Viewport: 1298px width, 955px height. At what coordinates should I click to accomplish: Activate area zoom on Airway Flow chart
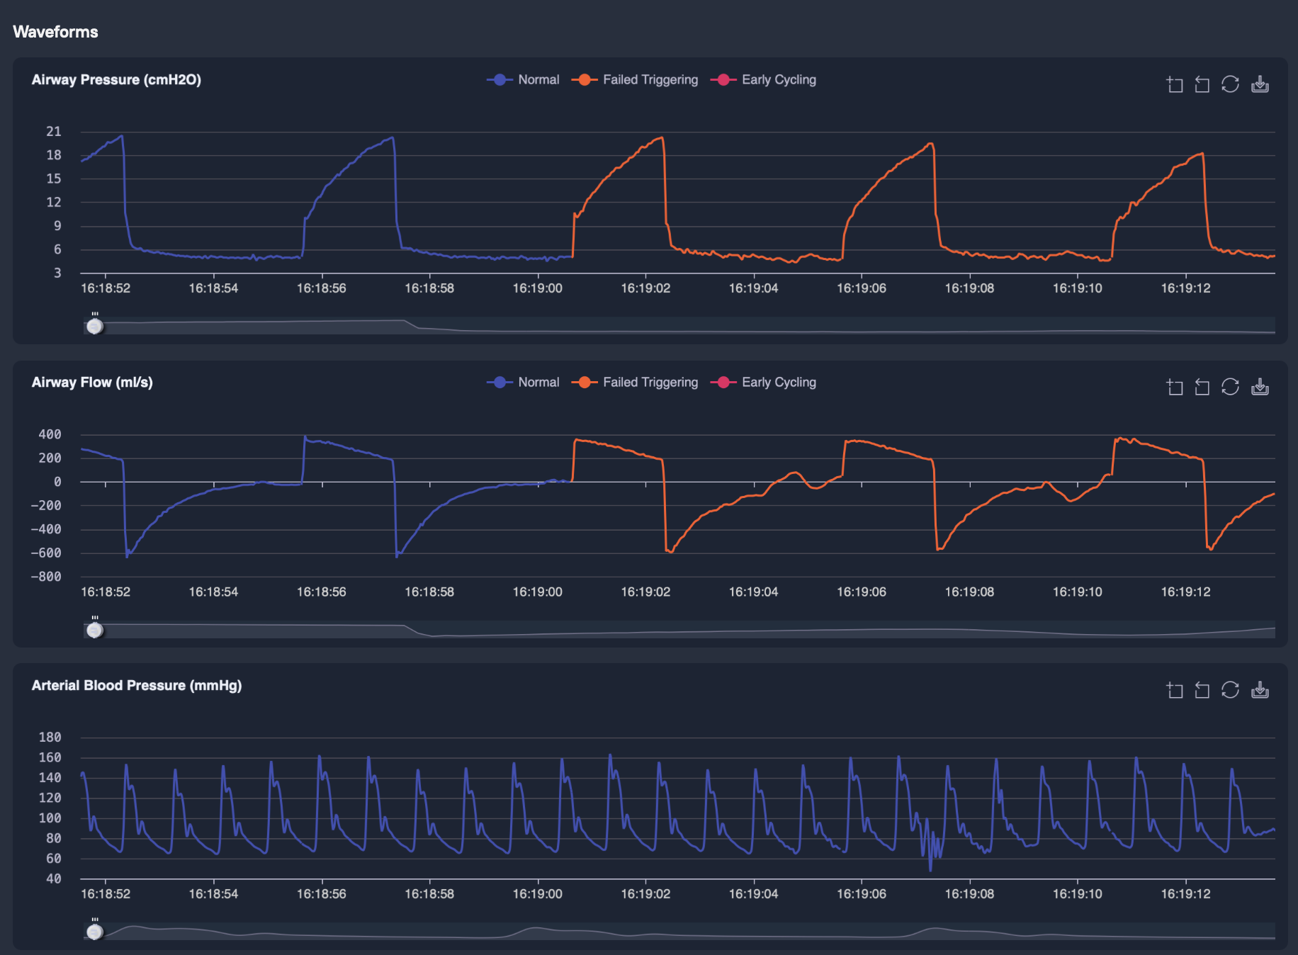pyautogui.click(x=1175, y=387)
